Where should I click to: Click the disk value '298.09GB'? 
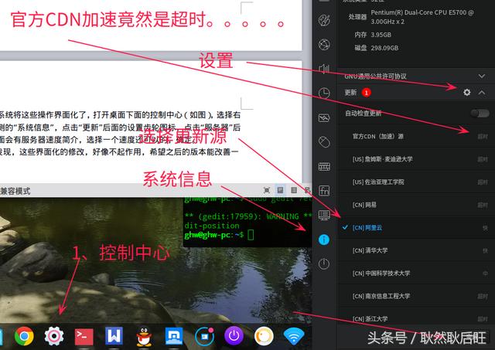tap(384, 48)
